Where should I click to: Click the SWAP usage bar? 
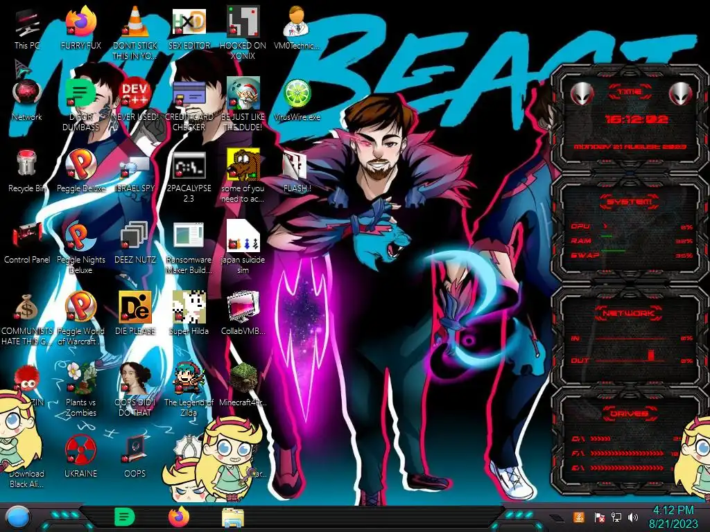(632, 255)
